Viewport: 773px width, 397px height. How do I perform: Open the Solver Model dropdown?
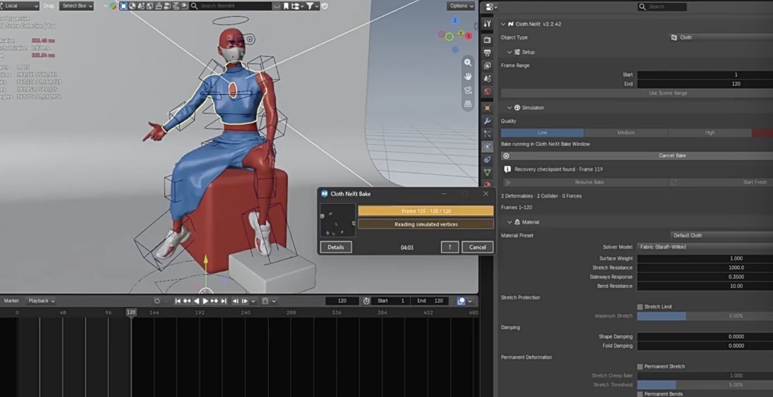(705, 247)
